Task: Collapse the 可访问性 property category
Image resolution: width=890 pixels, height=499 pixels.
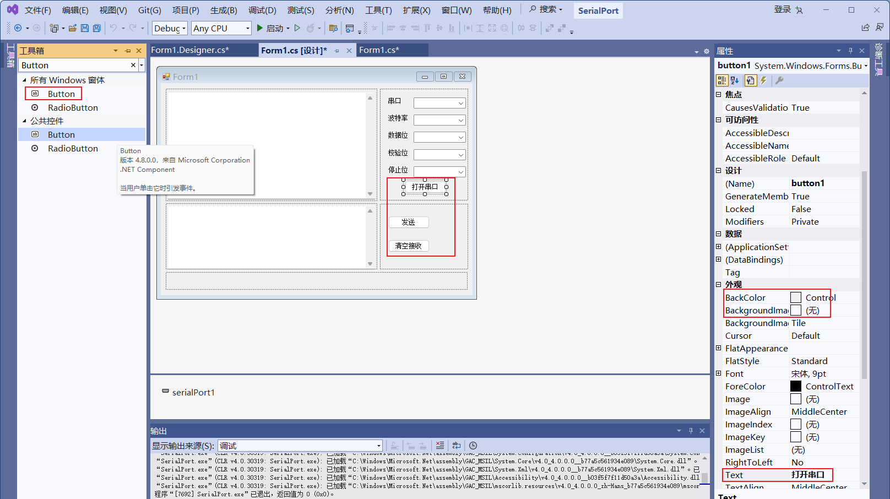Action: [718, 120]
